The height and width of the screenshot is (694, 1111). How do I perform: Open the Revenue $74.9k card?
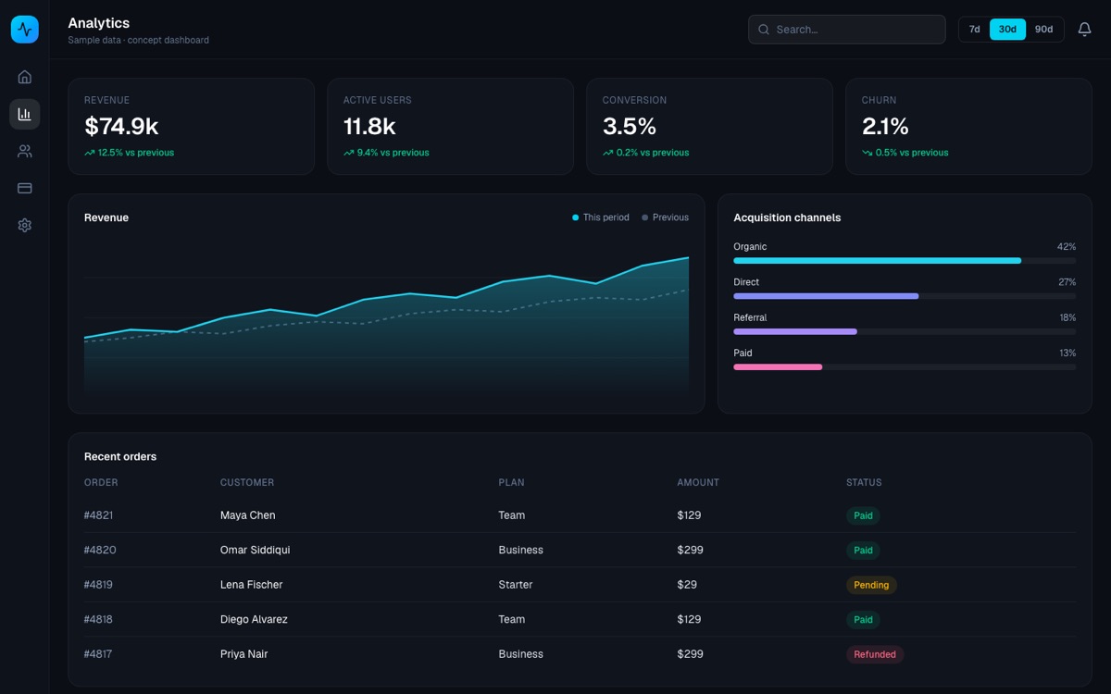point(192,126)
